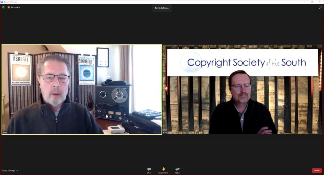Click the 'Kent' name label
Viewport: 324px width, 175px height.
165,132
